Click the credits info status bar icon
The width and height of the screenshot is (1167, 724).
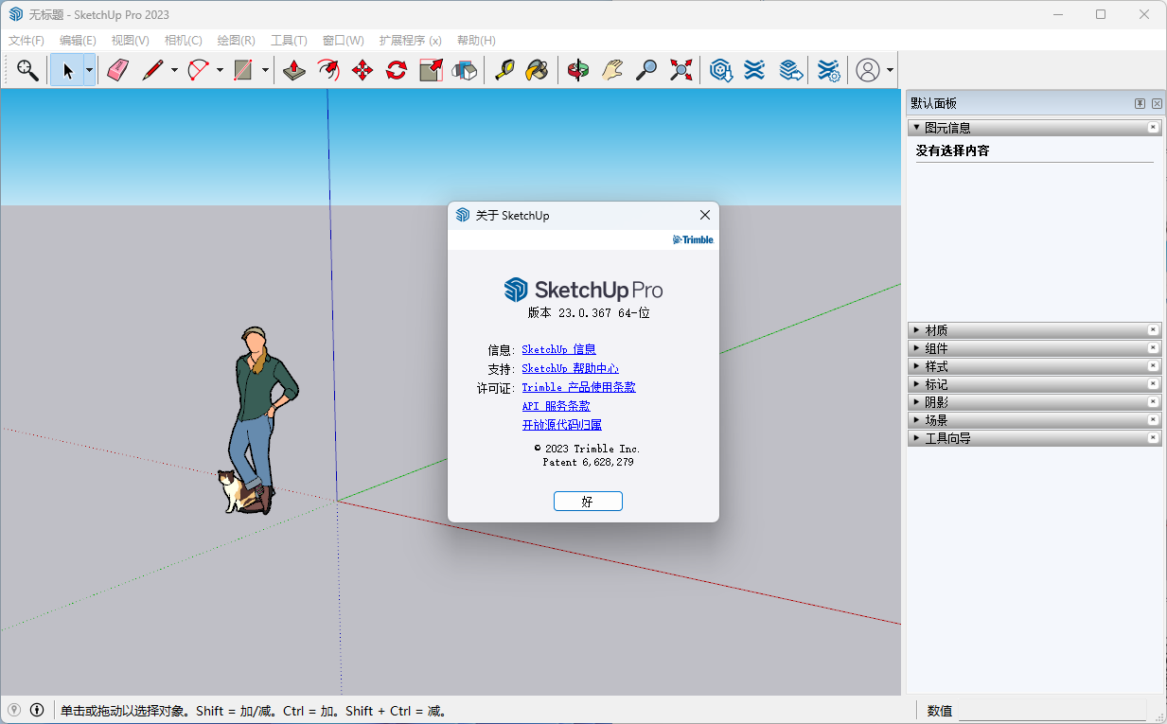pyautogui.click(x=37, y=710)
